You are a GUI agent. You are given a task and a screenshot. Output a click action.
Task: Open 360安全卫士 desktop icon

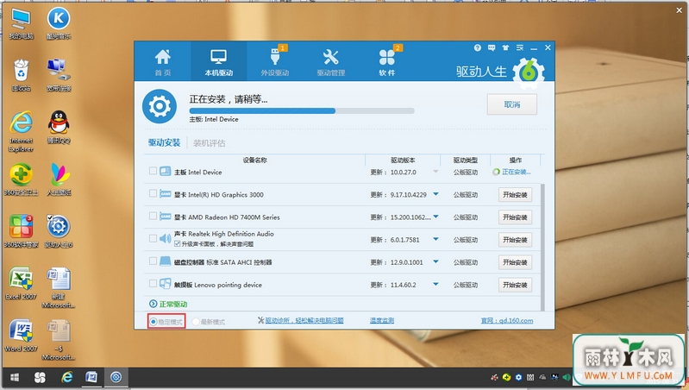coord(21,179)
